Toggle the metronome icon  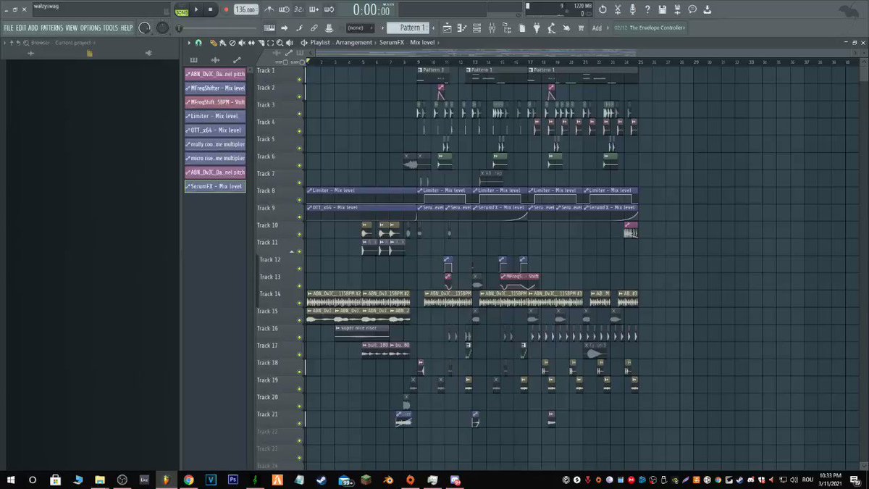click(269, 9)
